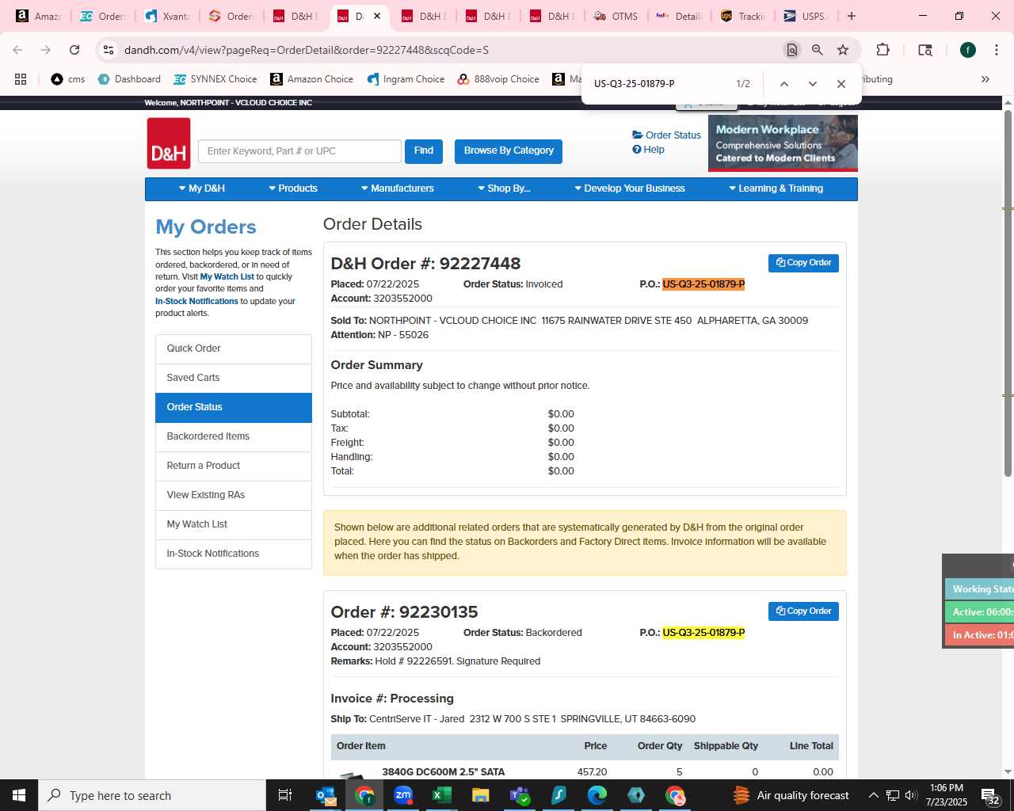Open My Watch List text link
Image resolution: width=1014 pixels, height=811 pixels.
coord(227,277)
